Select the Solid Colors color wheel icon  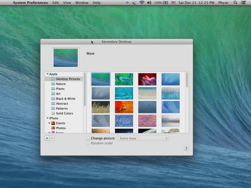coord(53,113)
